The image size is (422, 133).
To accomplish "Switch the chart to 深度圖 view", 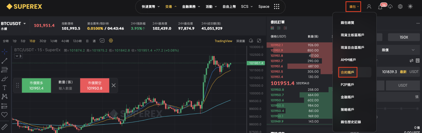I will (240, 41).
